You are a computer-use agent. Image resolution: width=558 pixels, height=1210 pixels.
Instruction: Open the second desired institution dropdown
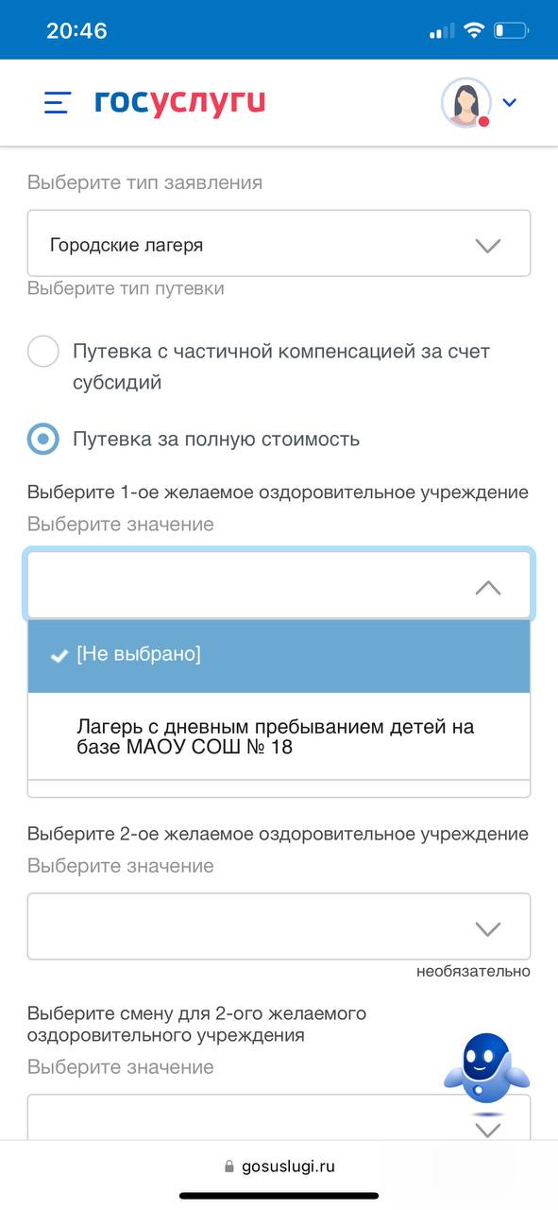tap(279, 926)
